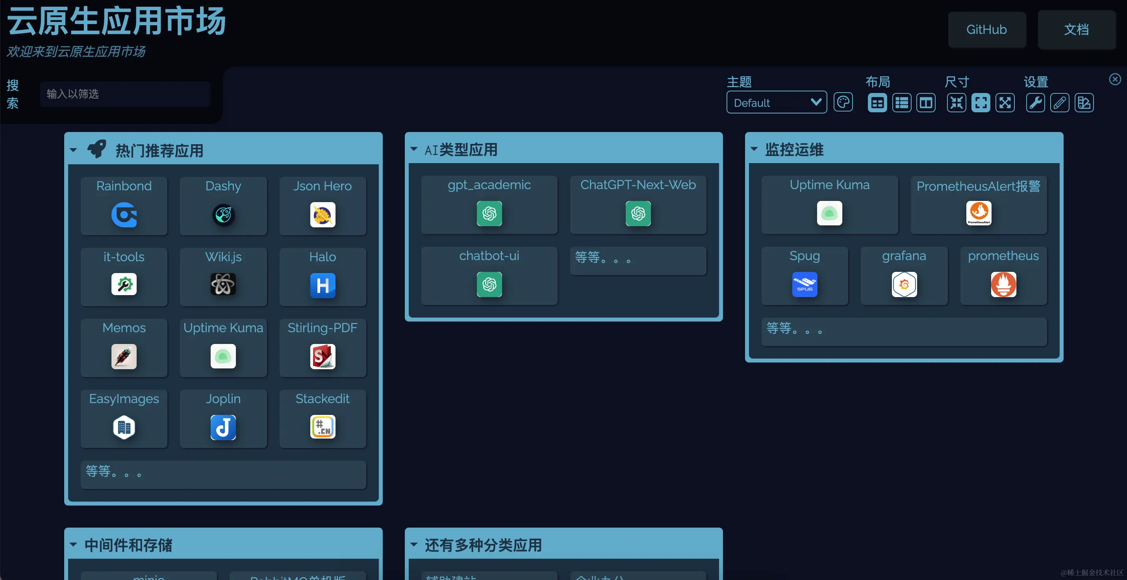Focus the 输入以筛选 search field
The height and width of the screenshot is (580, 1127).
click(x=125, y=94)
